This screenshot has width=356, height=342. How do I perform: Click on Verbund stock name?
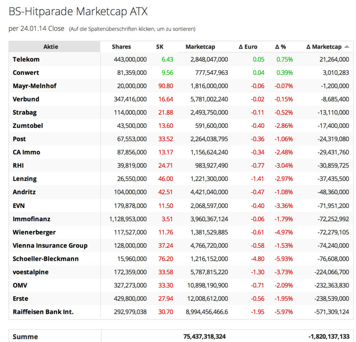(26, 99)
